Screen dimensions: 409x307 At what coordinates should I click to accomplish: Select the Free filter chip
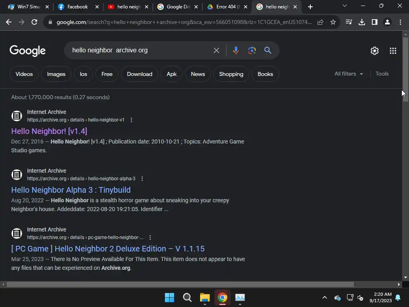click(107, 74)
